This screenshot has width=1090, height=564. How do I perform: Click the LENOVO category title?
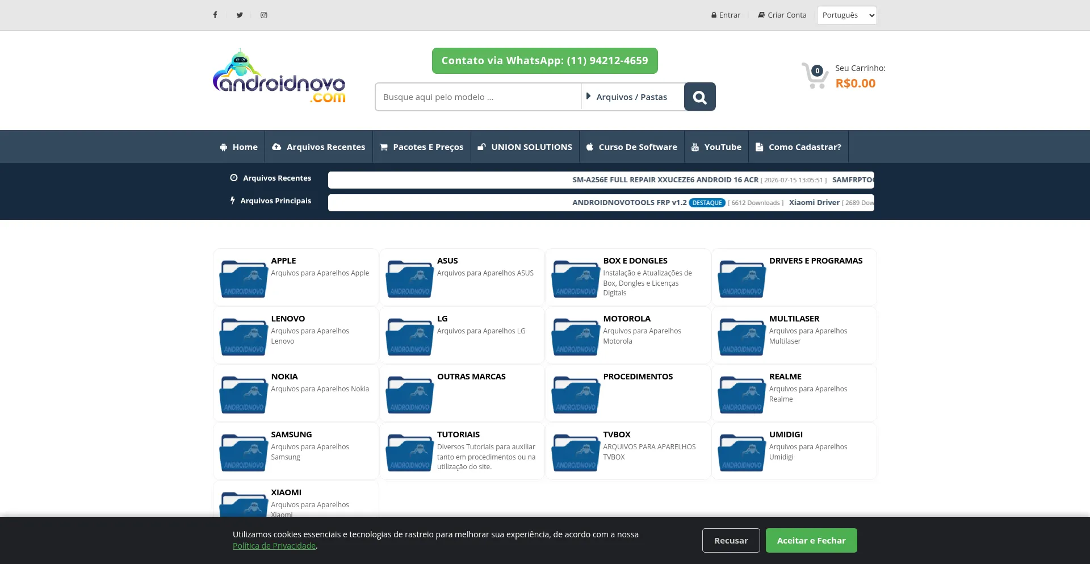288,319
